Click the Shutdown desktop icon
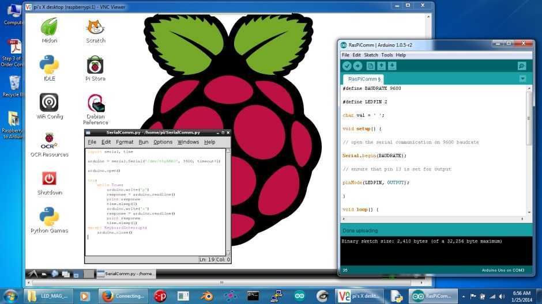 (x=50, y=183)
